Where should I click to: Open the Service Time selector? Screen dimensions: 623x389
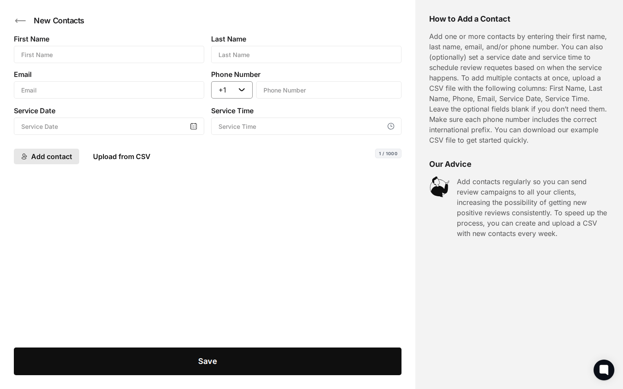306,126
